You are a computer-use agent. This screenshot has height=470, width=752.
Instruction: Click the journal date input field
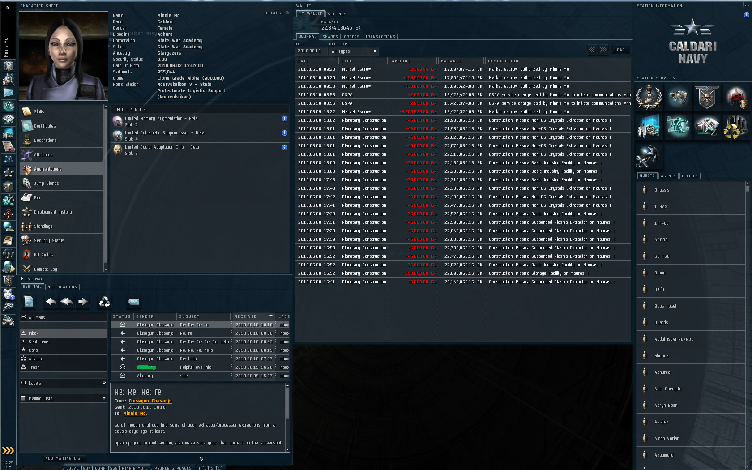coord(311,51)
